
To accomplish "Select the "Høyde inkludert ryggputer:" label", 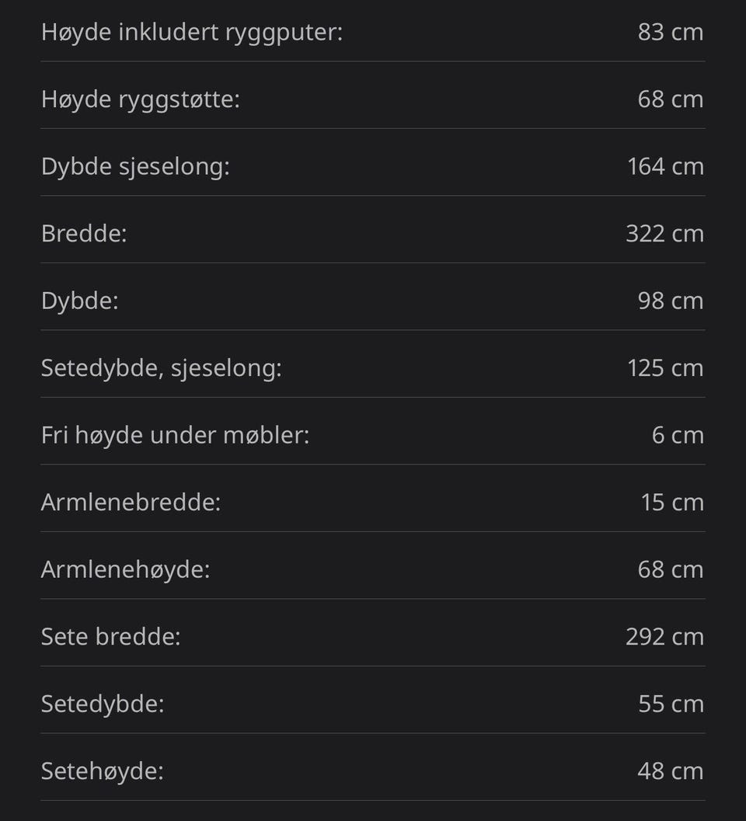I will tap(192, 33).
